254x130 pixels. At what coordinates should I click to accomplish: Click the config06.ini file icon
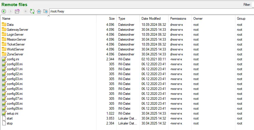coord(4,94)
